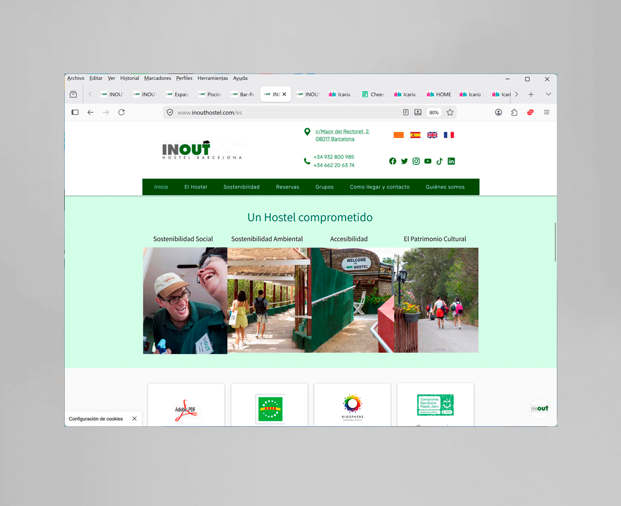Open the LinkedIn icon in header
Image resolution: width=621 pixels, height=506 pixels.
[451, 161]
